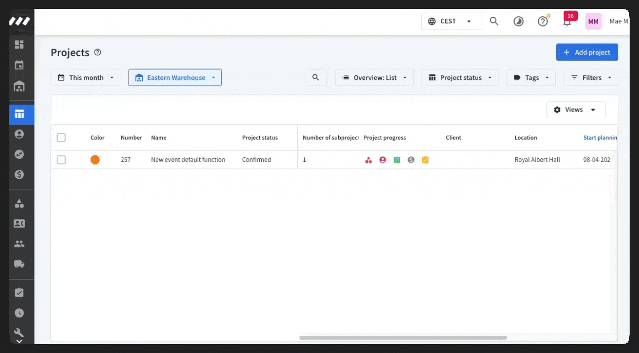Image resolution: width=639 pixels, height=353 pixels.
Task: Open the wrench Maintenance icon in the sidebar
Action: 19,332
